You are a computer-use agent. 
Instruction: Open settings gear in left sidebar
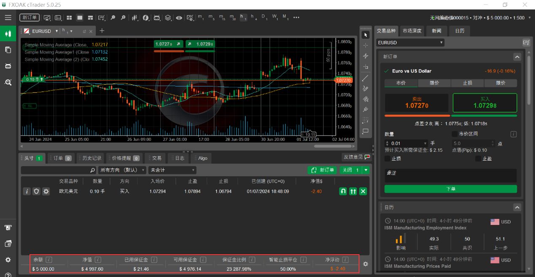point(8,260)
